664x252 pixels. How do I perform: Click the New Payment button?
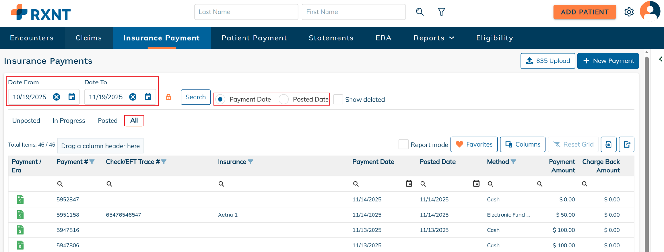click(608, 61)
